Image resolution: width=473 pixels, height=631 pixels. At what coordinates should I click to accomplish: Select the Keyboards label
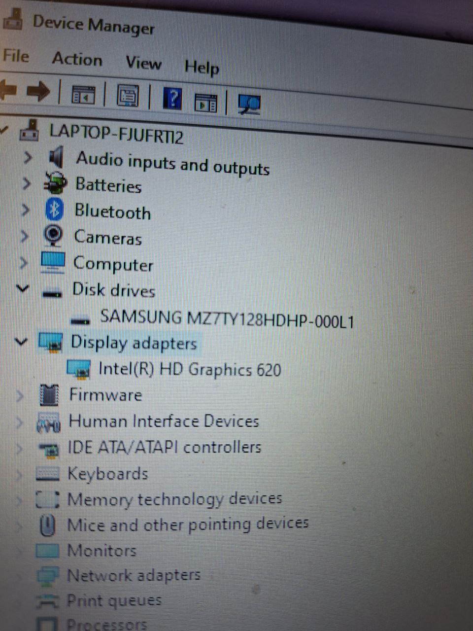[107, 474]
